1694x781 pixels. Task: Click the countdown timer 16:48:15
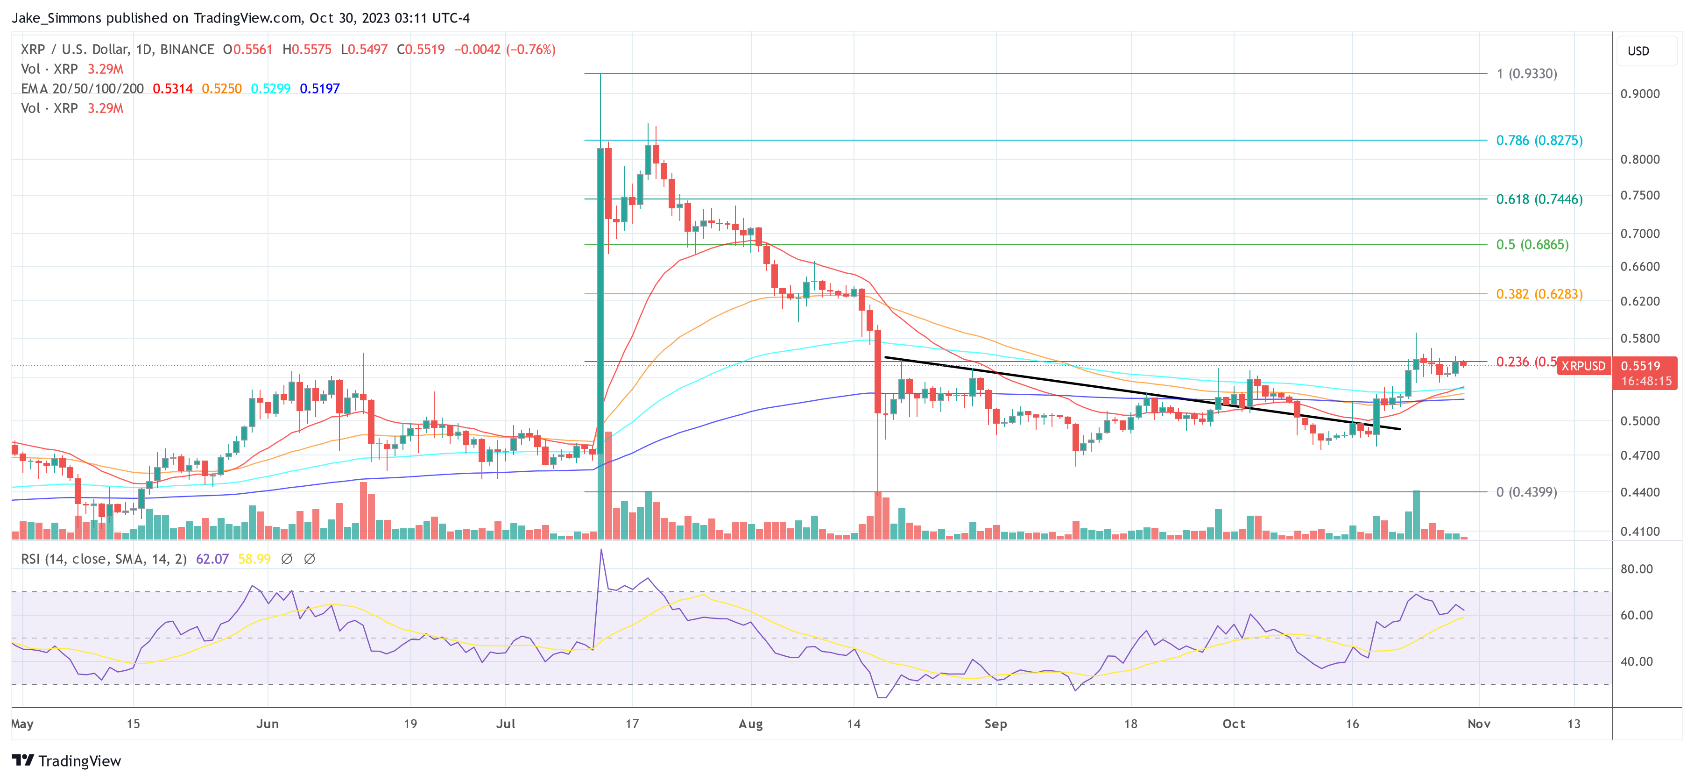[1646, 381]
